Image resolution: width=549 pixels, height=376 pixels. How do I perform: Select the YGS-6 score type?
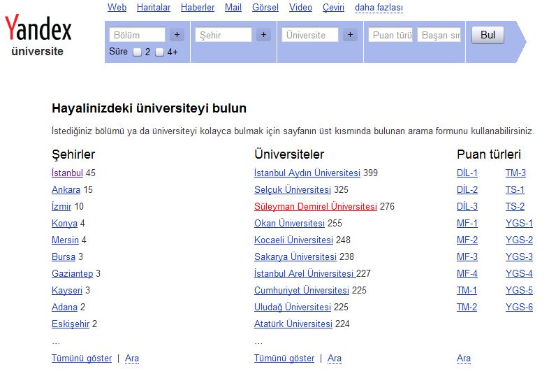tap(519, 307)
